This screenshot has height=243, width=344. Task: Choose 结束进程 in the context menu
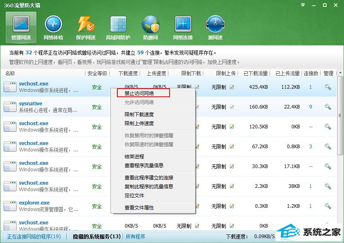point(134,156)
